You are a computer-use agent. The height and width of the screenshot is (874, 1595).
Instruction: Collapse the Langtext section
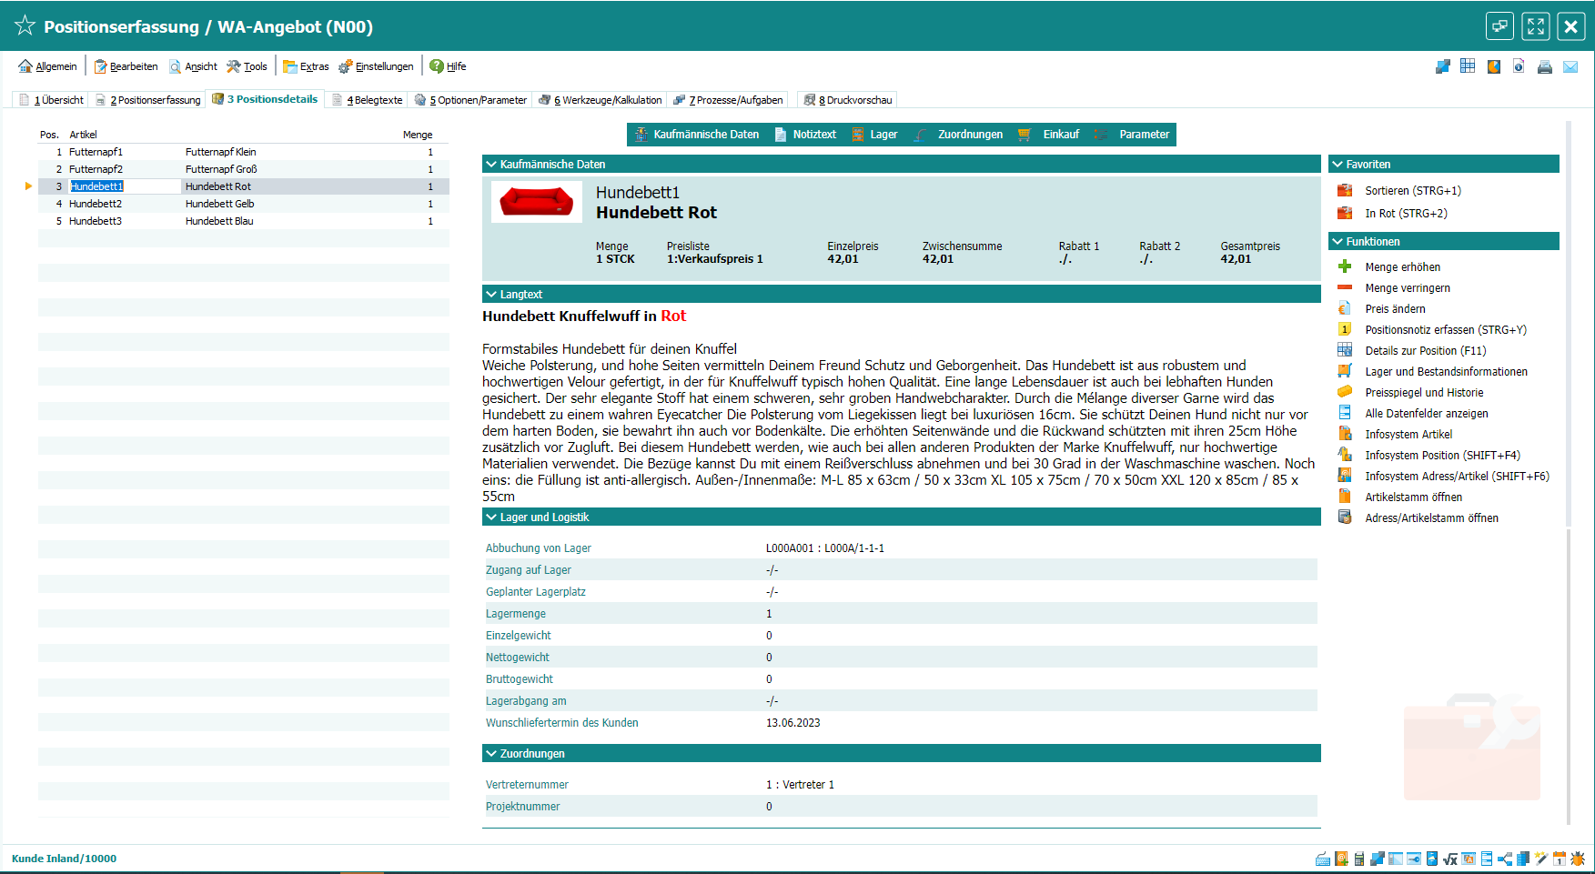tap(491, 295)
